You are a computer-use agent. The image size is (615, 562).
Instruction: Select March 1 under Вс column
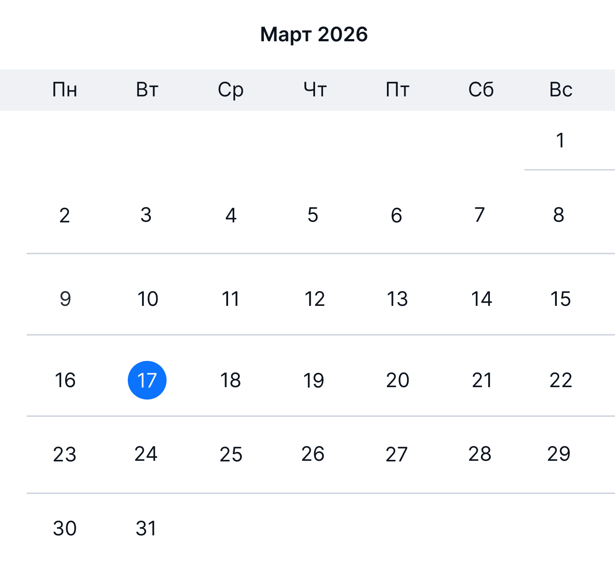tap(560, 140)
